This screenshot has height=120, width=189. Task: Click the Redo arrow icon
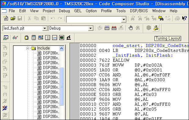[60, 18]
